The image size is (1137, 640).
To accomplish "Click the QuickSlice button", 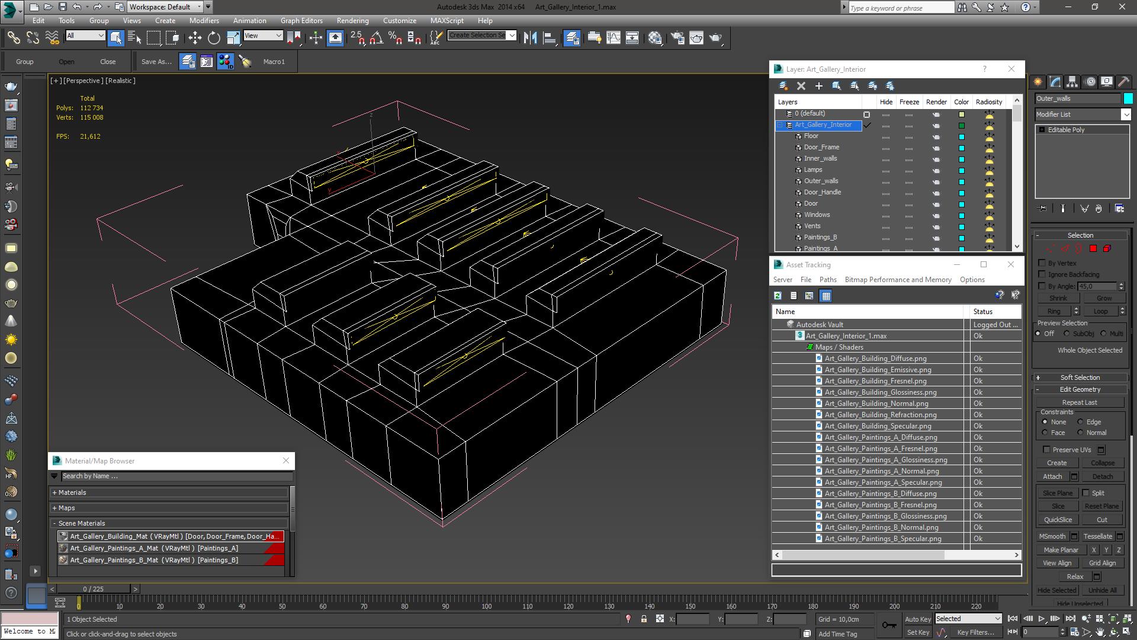I will [x=1058, y=520].
